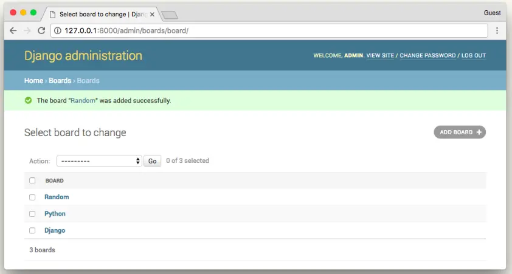Image resolution: width=512 pixels, height=274 pixels.
Task: Click the green success checkmark icon
Action: tap(29, 100)
